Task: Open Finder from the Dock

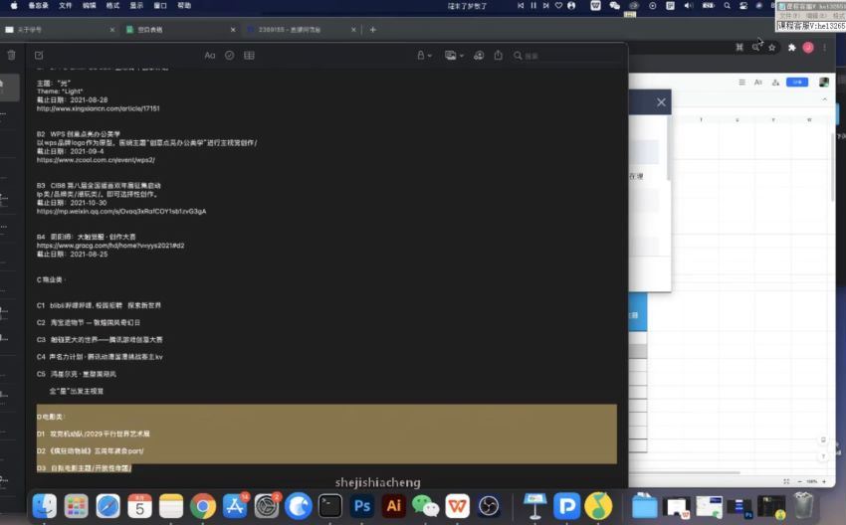Action: pos(44,507)
